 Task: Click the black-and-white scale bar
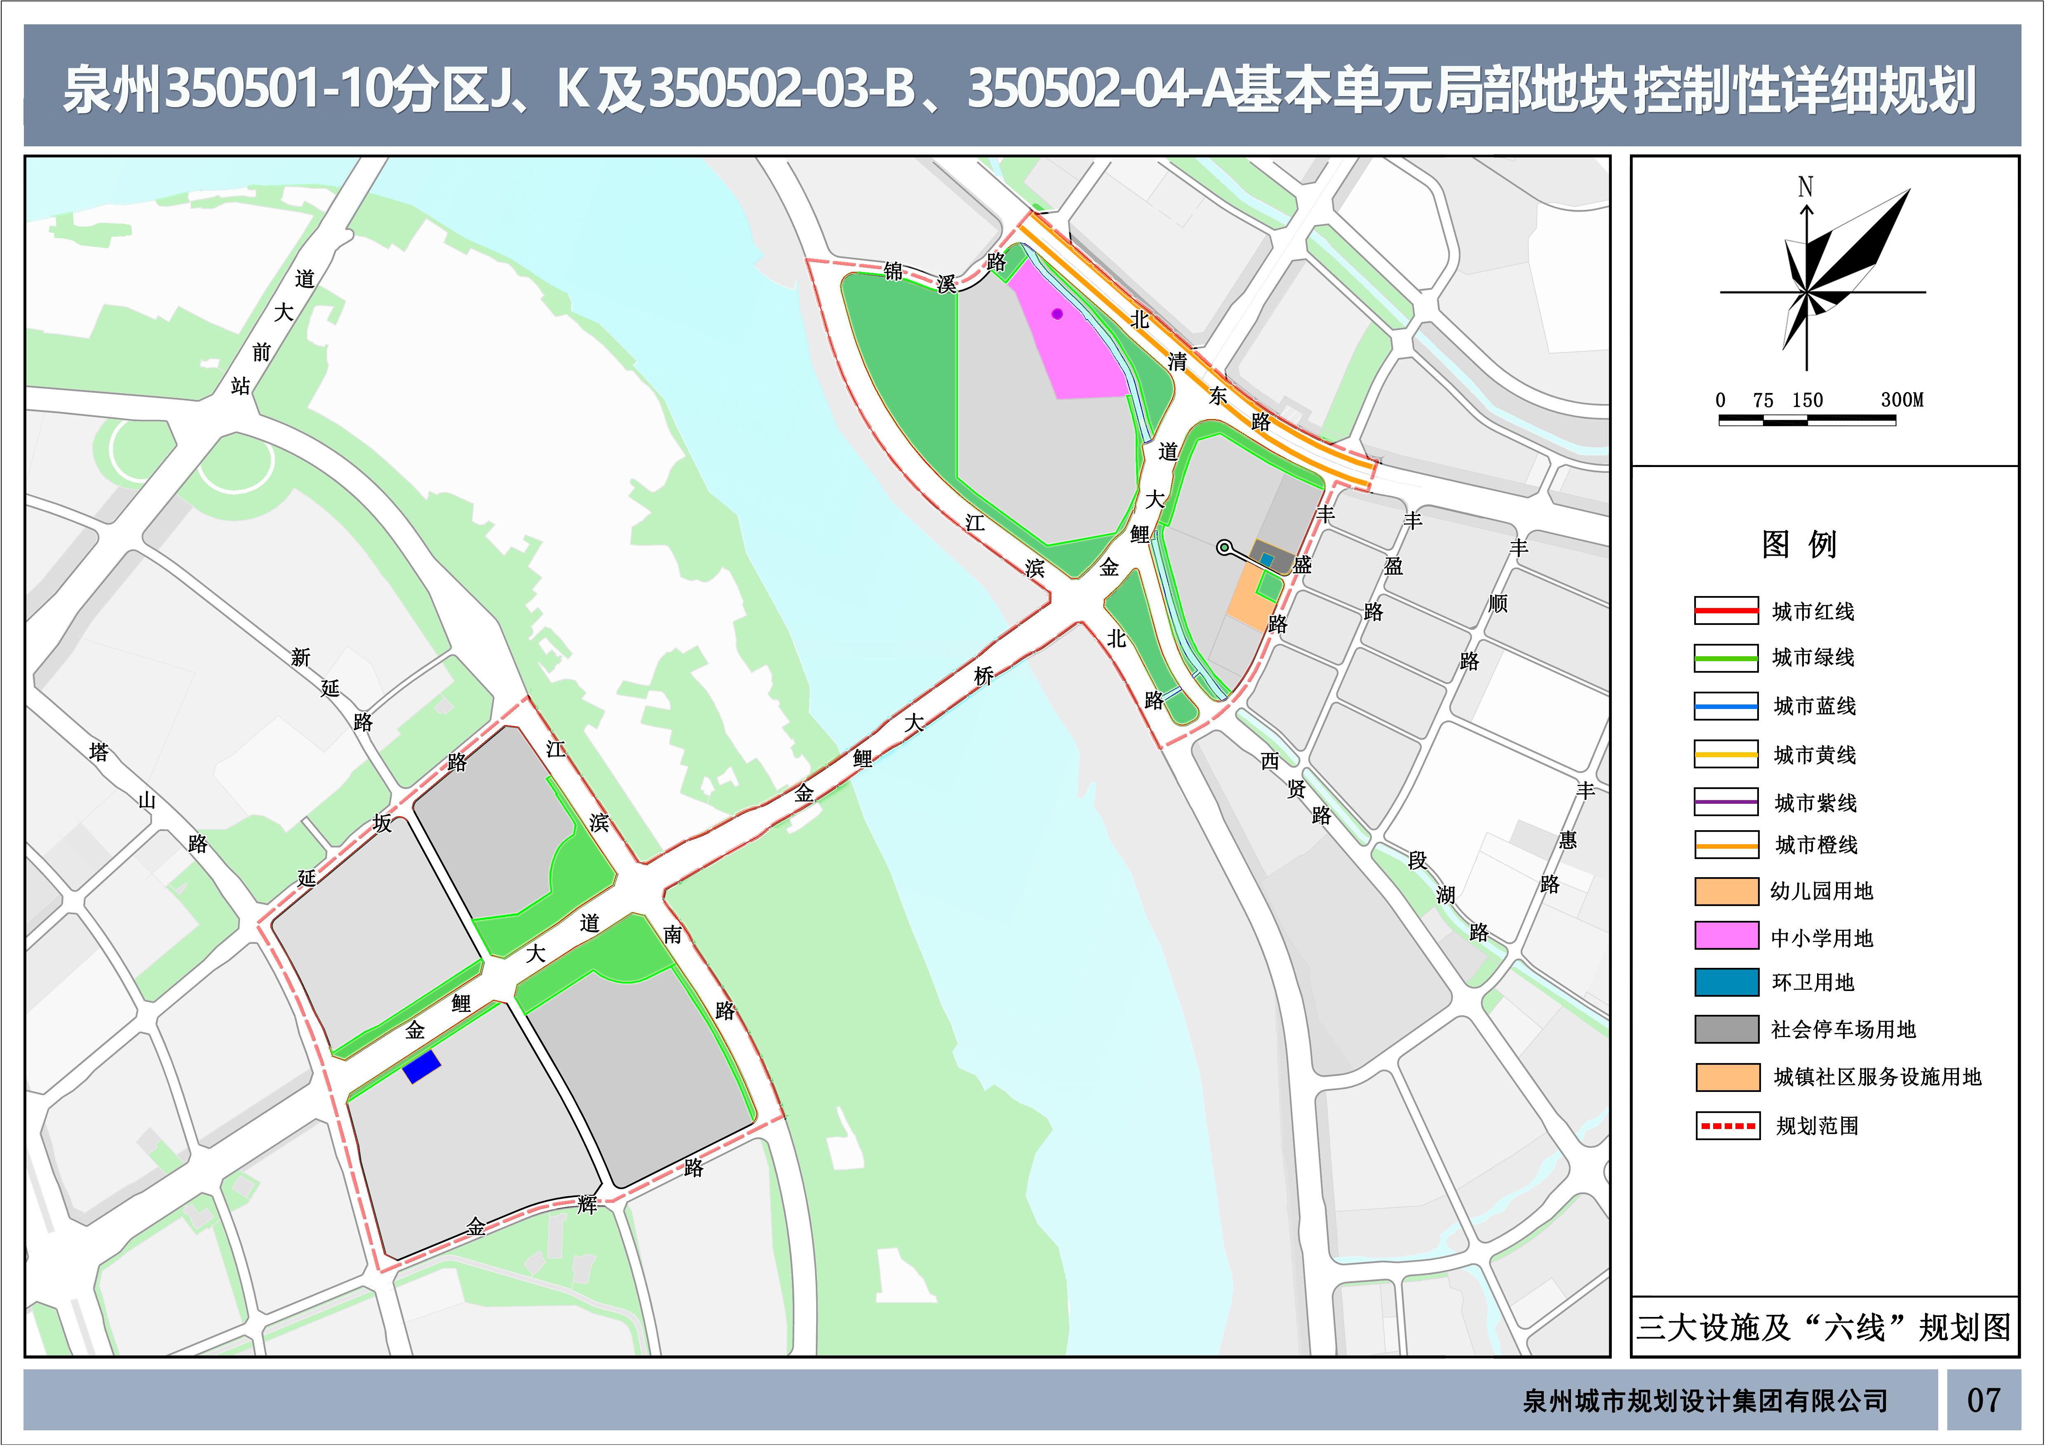tap(1807, 420)
